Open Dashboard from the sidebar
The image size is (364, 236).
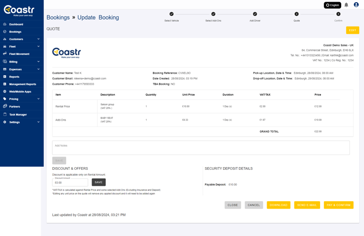pyautogui.click(x=16, y=24)
